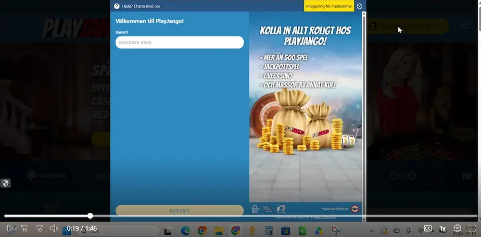Open Microsoft Store from the taskbar
Screen dimensions: 481x237
[286, 231]
